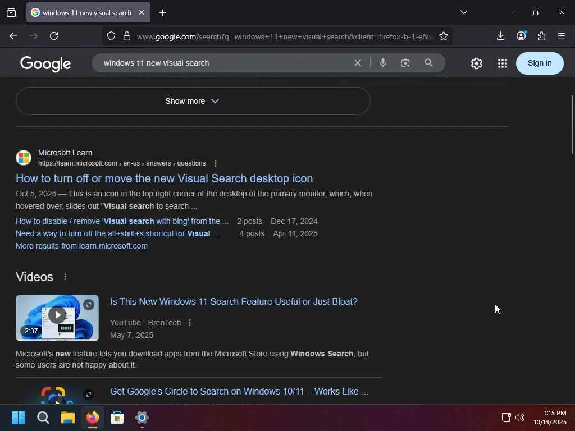The height and width of the screenshot is (431, 575).
Task: Bookmark this page with star icon
Action: pos(444,36)
